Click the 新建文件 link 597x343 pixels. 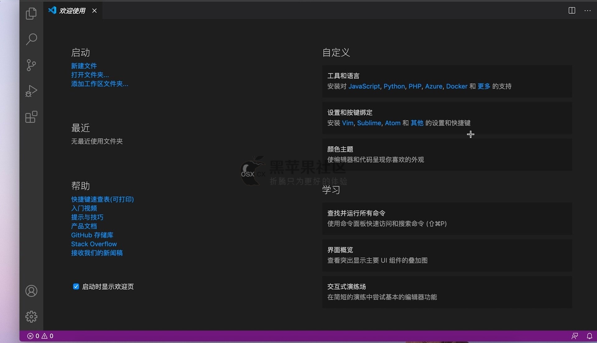[84, 66]
